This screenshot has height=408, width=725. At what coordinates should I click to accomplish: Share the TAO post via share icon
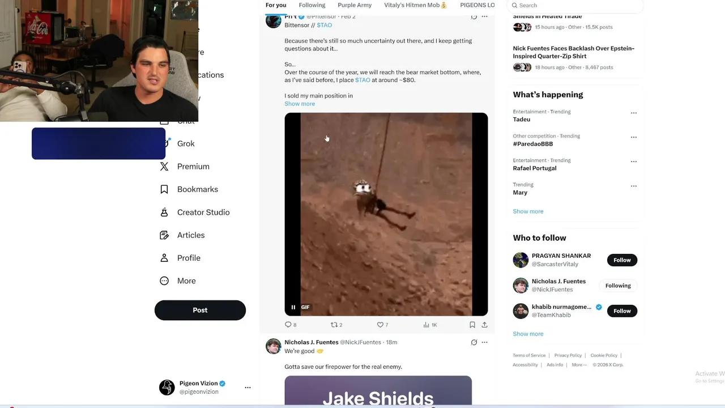(484, 325)
